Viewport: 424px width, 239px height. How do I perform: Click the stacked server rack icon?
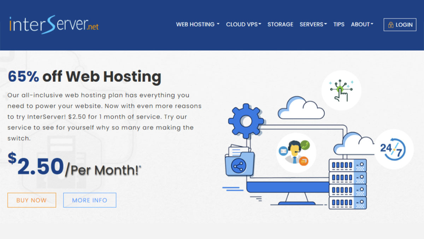(x=348, y=183)
